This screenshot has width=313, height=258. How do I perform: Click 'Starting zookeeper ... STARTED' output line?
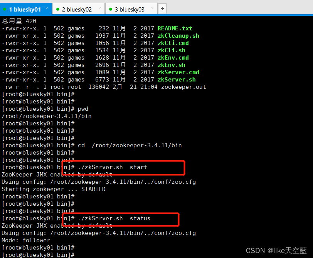point(54,189)
